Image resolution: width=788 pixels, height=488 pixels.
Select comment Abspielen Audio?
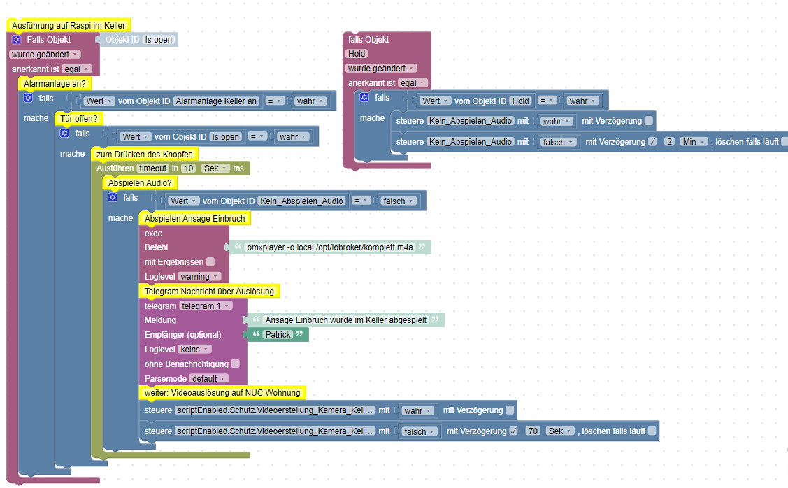(x=140, y=183)
